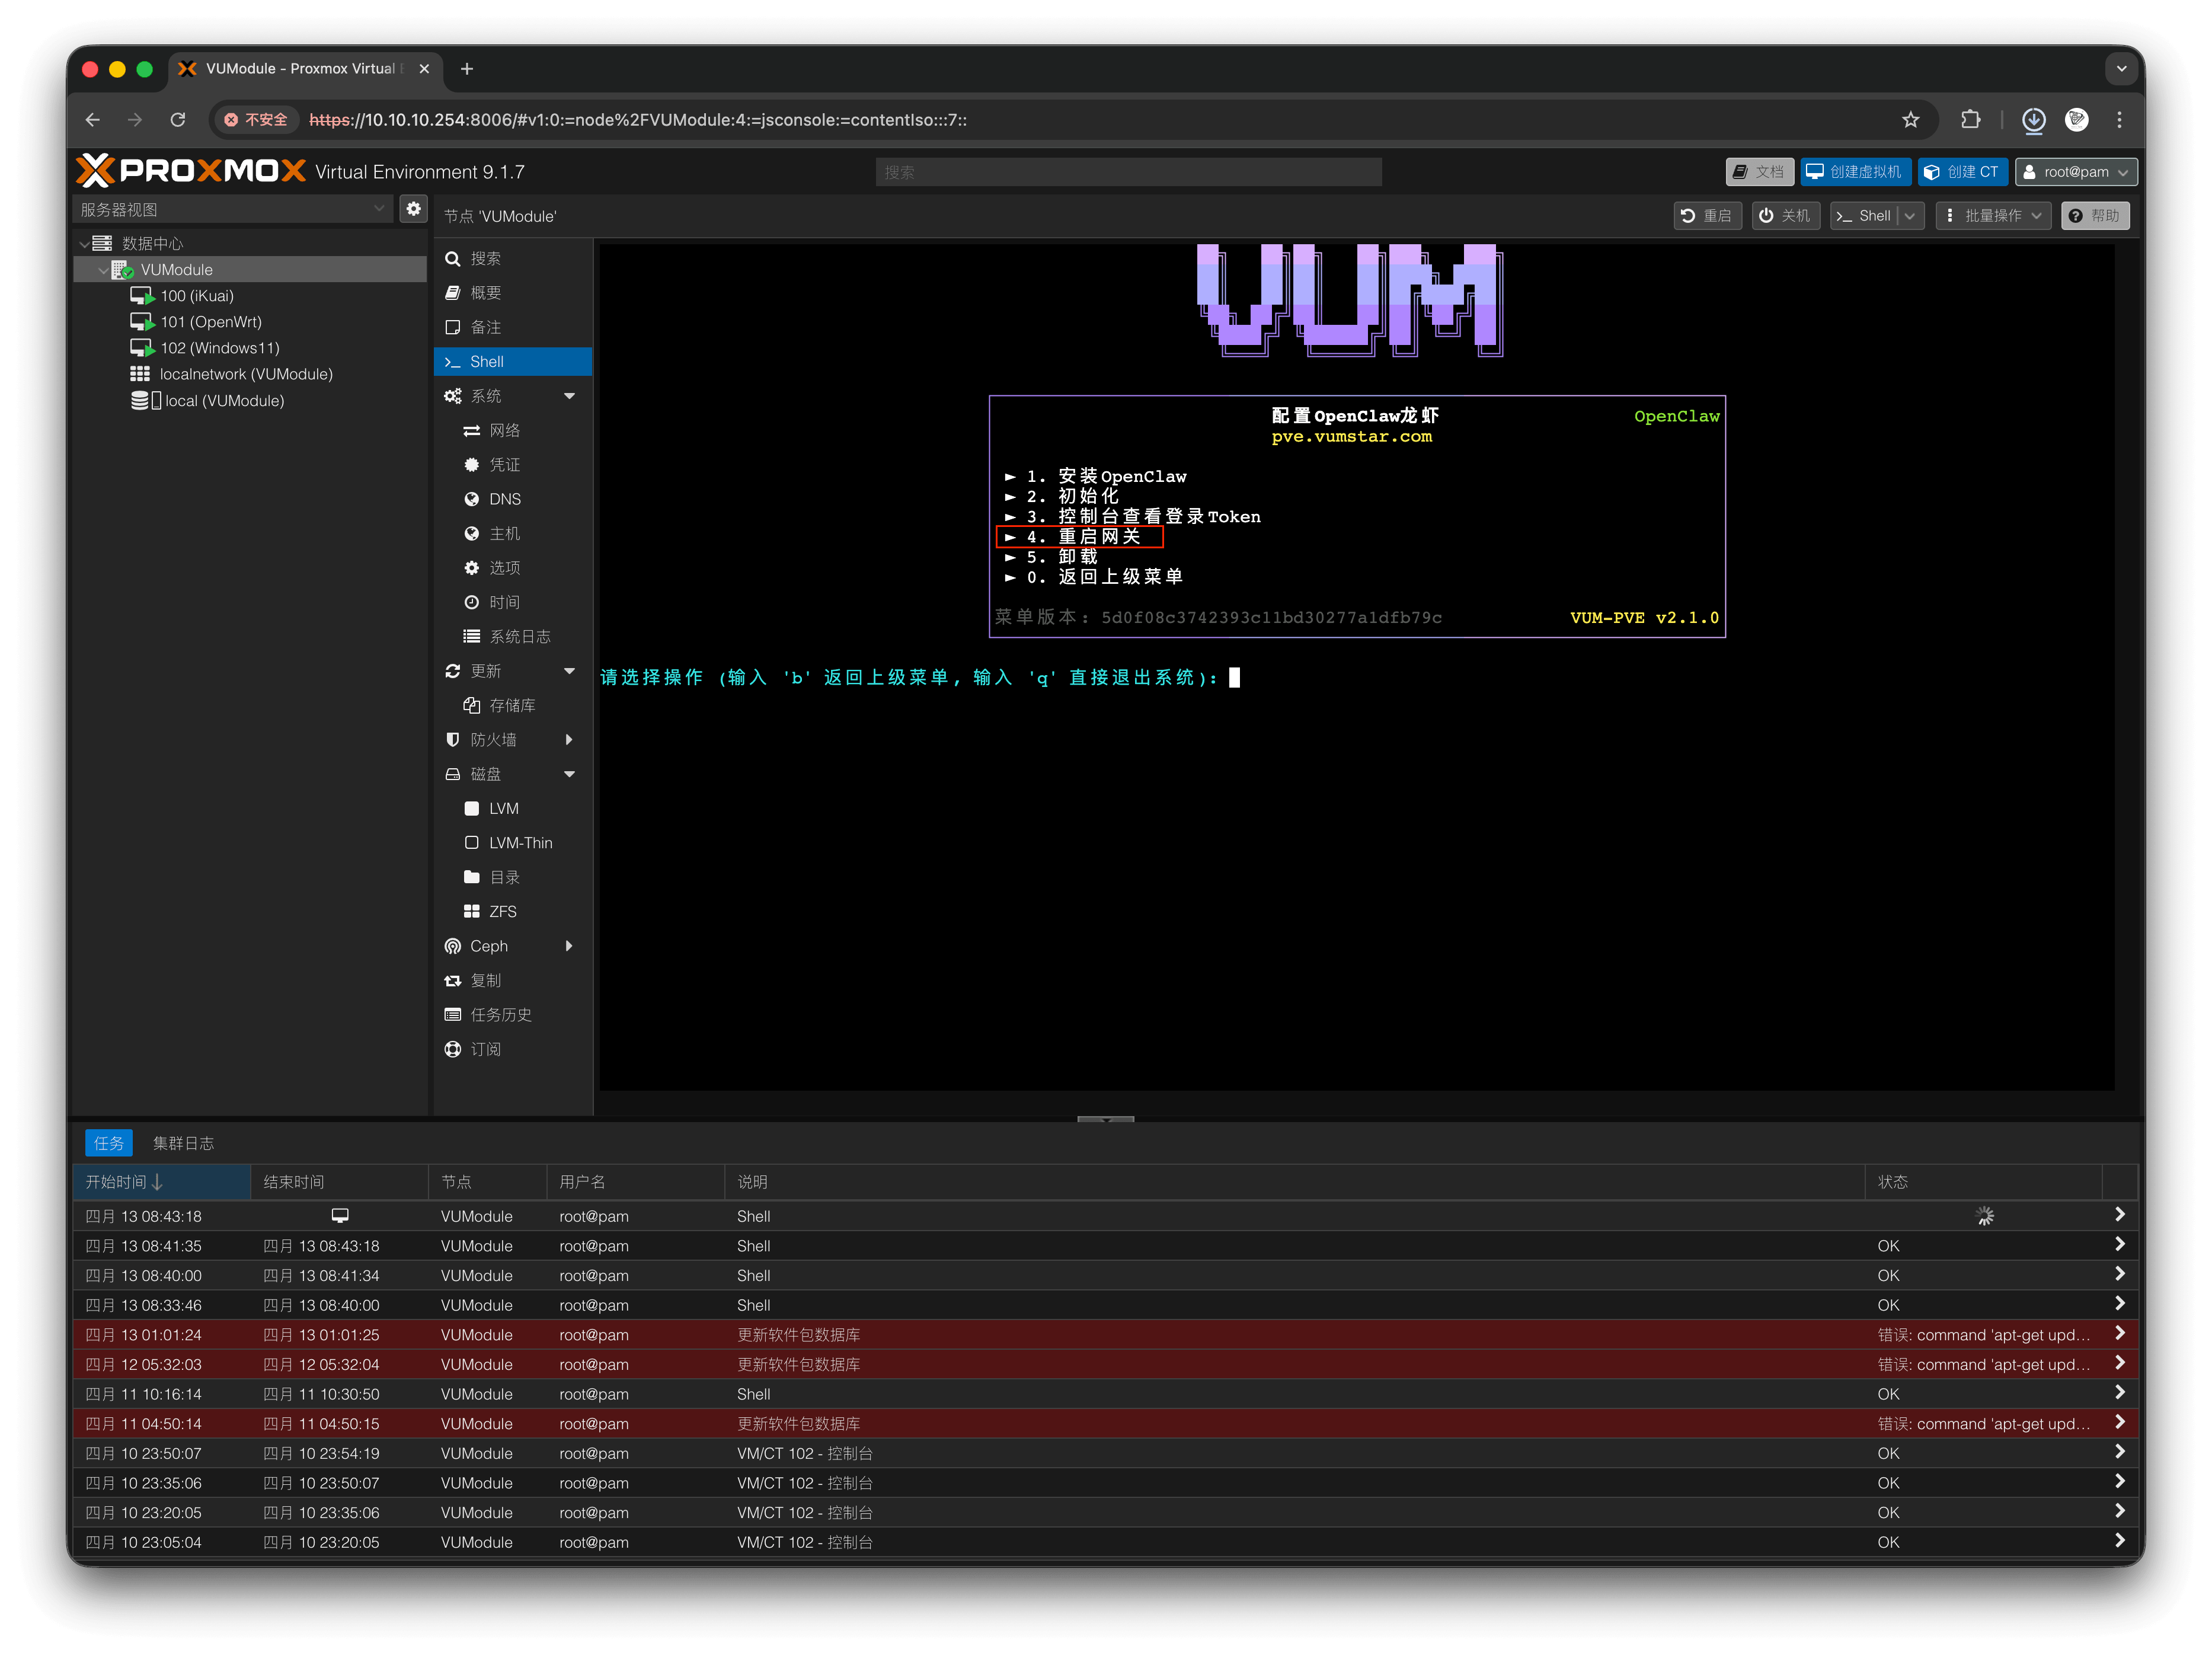Click the Proxmox 搜索 search field

point(1128,172)
